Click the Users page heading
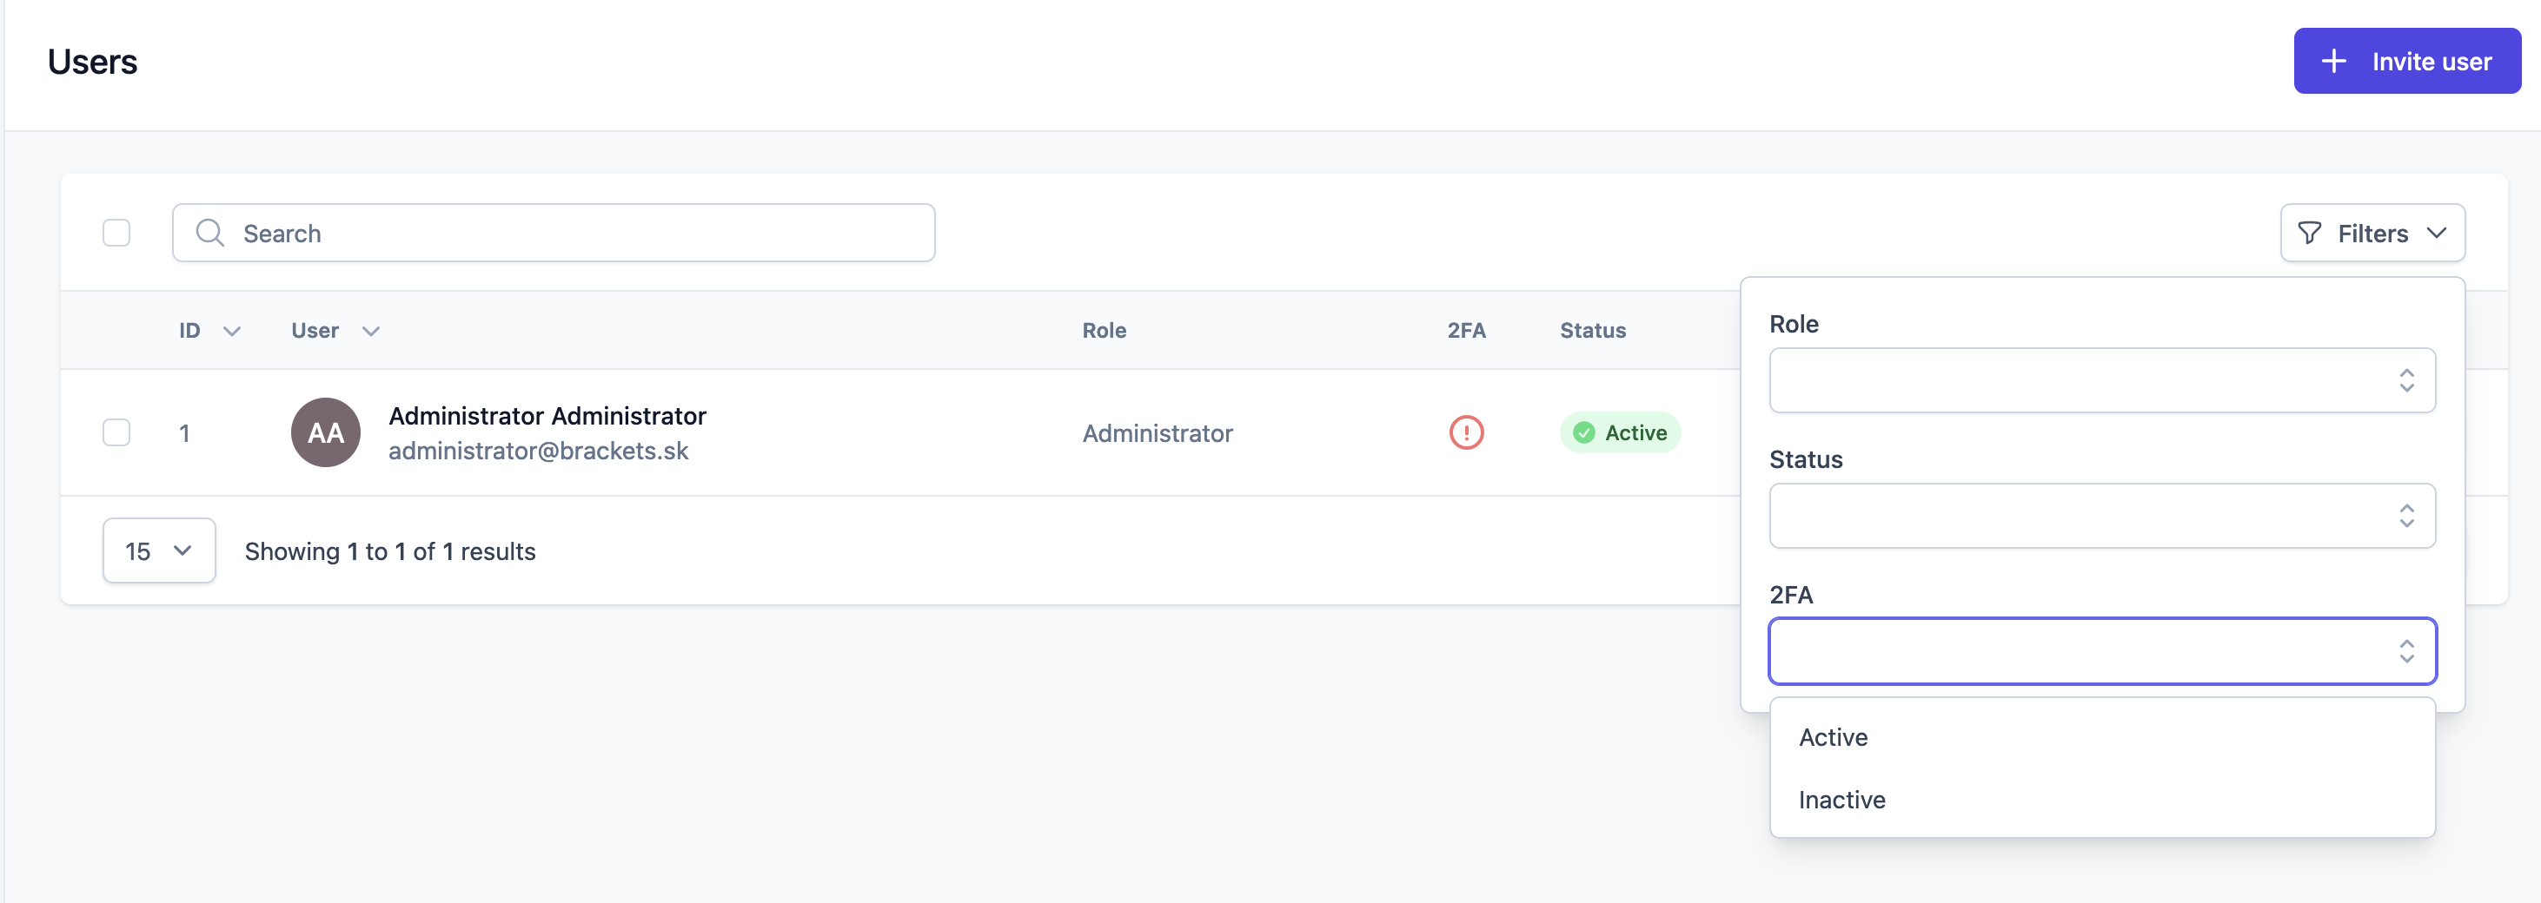The image size is (2541, 903). pos(93,63)
